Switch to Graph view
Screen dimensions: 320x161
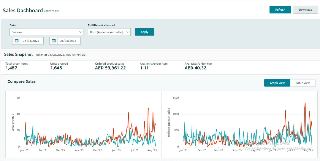click(x=277, y=83)
